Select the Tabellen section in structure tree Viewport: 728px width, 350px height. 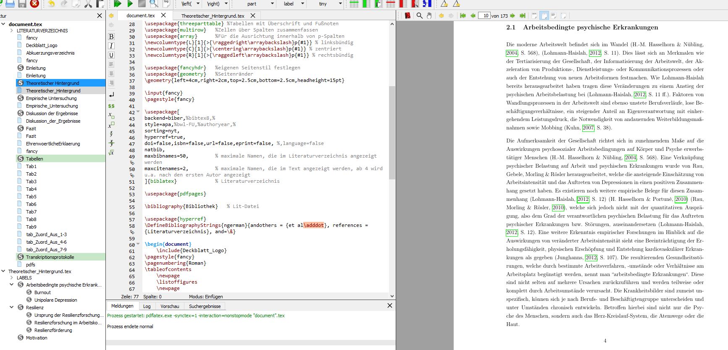click(34, 159)
